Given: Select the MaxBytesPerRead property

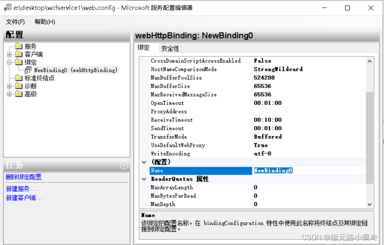Looking at the screenshot, I should [173, 196].
